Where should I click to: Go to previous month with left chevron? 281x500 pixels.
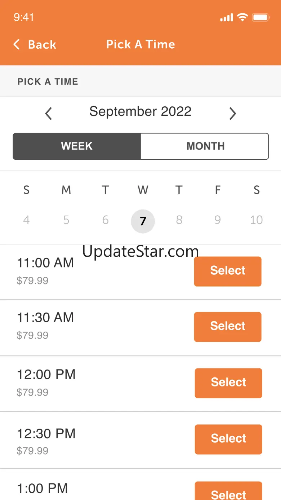pyautogui.click(x=49, y=114)
